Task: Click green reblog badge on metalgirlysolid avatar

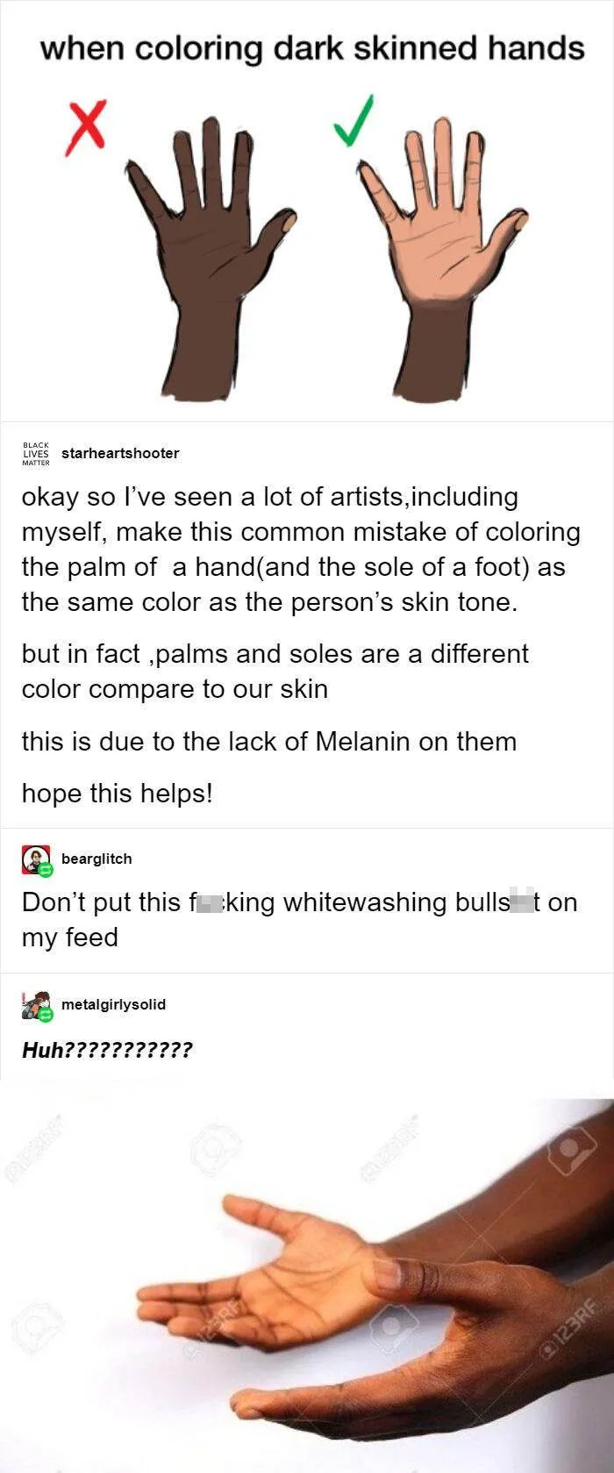Action: pyautogui.click(x=46, y=1015)
